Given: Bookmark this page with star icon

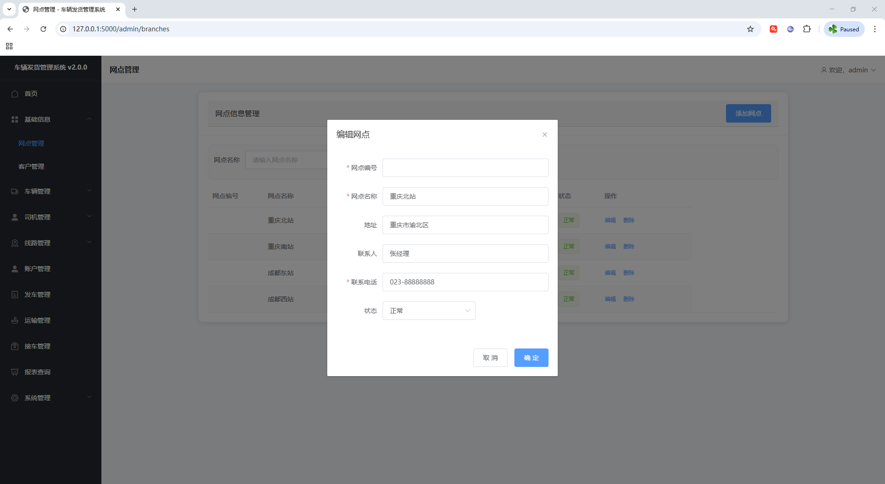Looking at the screenshot, I should [x=750, y=29].
